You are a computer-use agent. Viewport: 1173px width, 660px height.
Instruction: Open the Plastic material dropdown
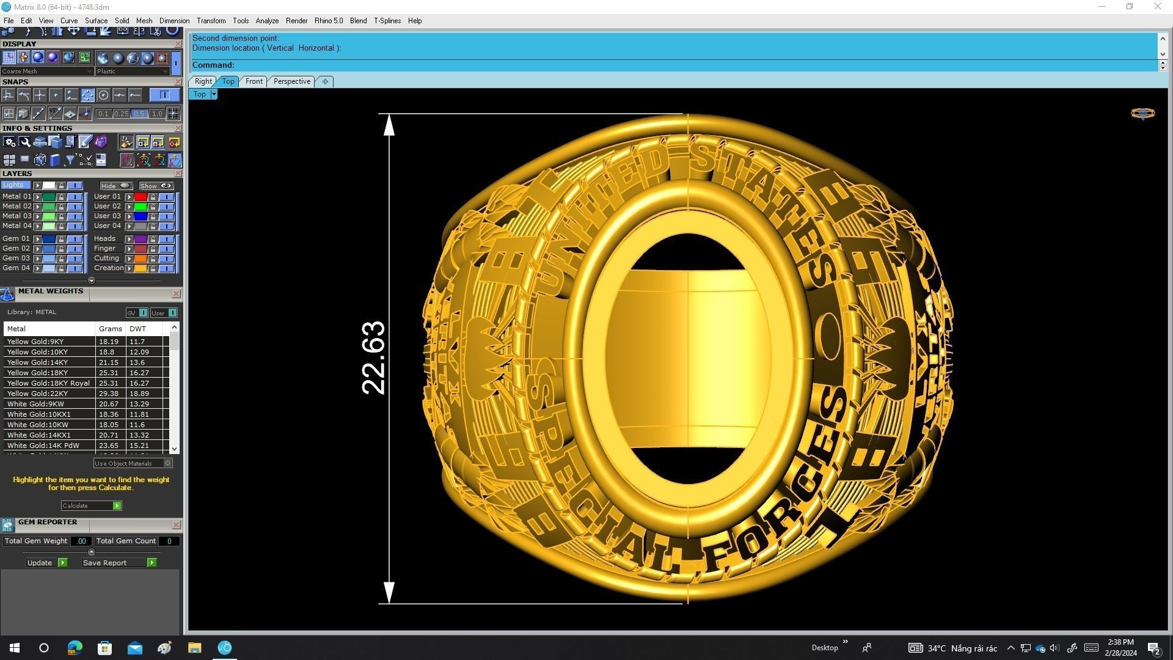pos(132,71)
